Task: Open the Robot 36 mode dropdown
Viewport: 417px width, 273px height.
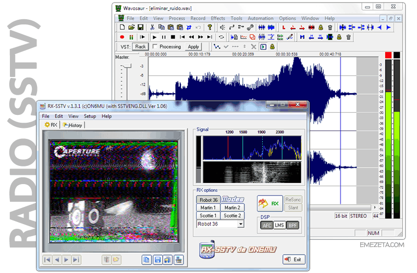Action: pos(241,224)
